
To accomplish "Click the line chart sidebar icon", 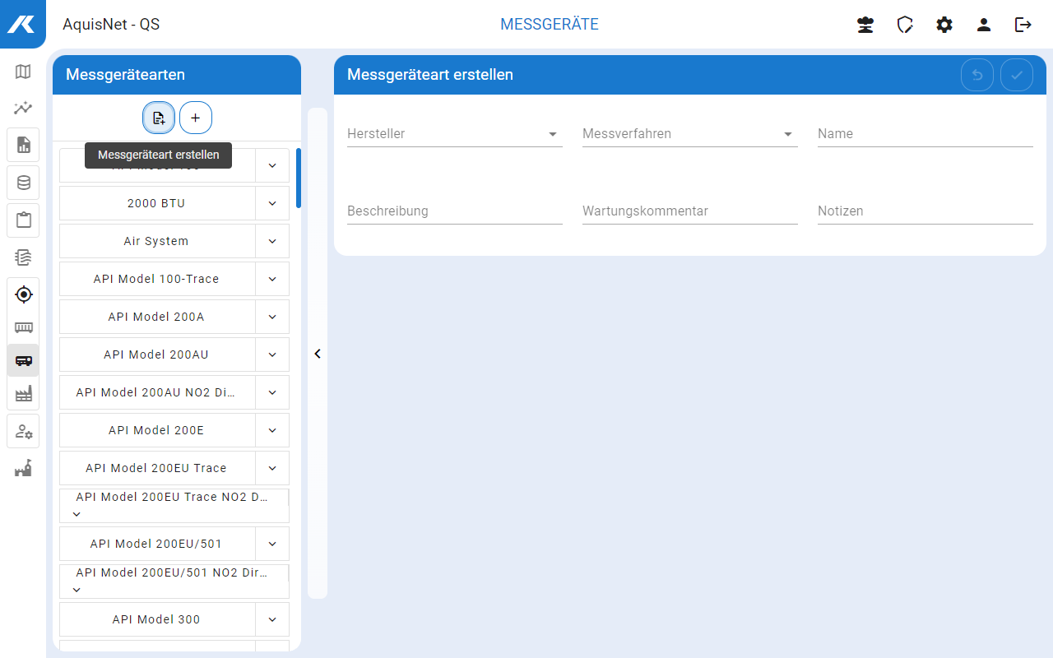I will click(x=23, y=109).
